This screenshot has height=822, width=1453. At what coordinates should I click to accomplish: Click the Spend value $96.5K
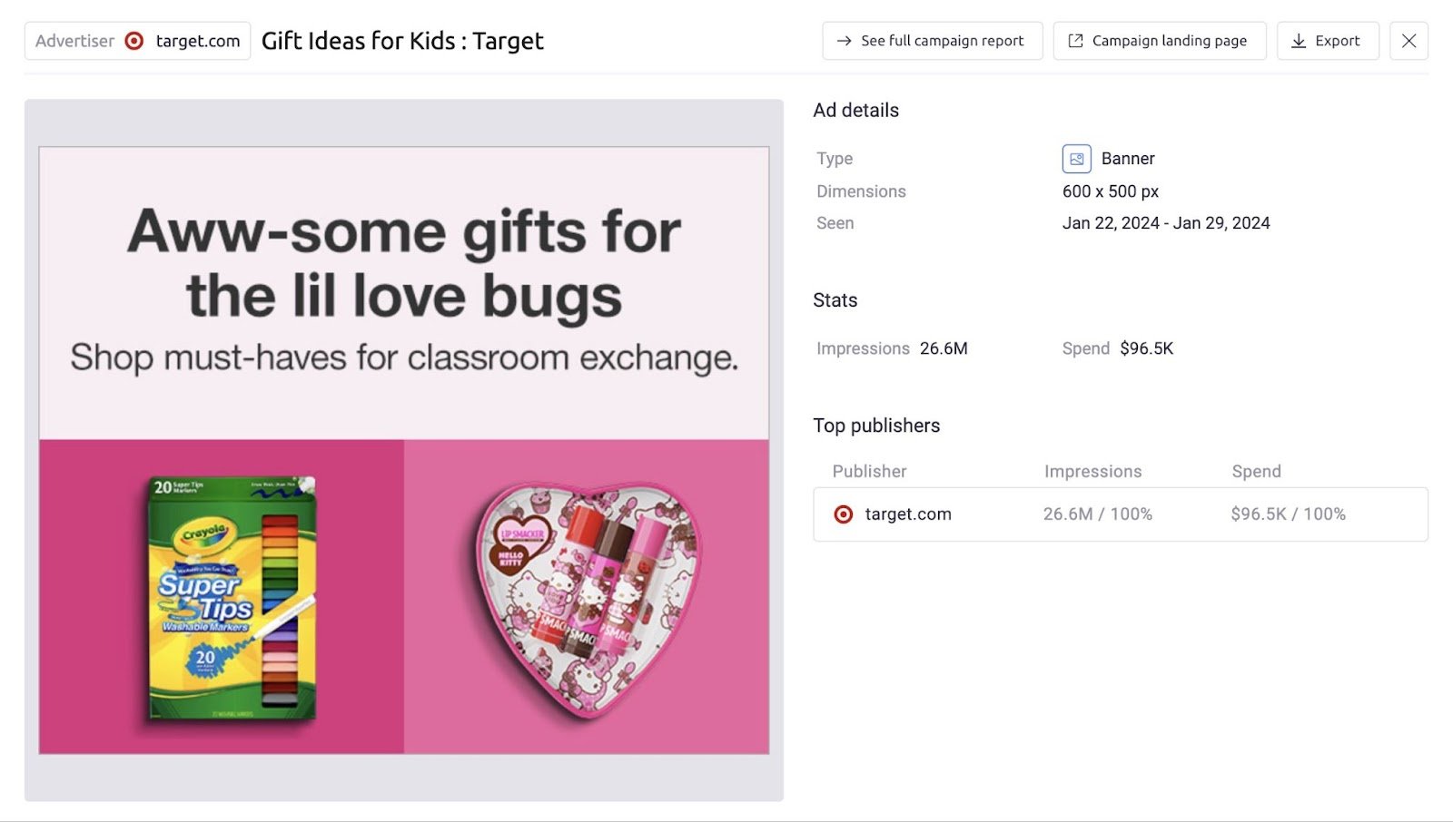(x=1145, y=348)
